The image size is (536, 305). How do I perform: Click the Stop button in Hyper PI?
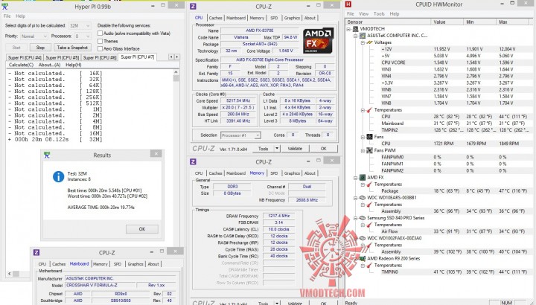pos(40,48)
